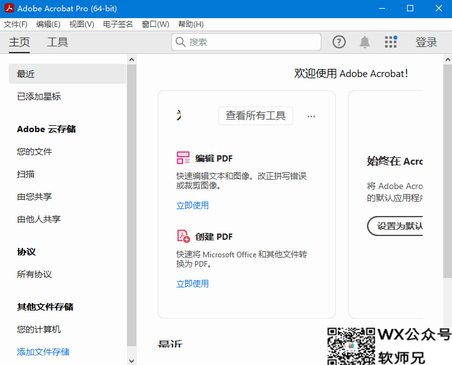
Task: Open the 电子签名 menu
Action: click(x=118, y=24)
